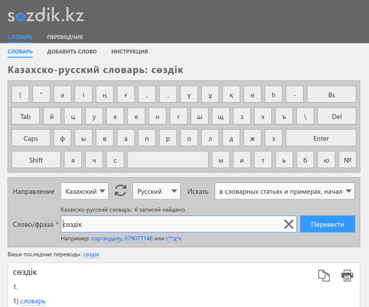Open the Искать search scope dropdown

(x=285, y=191)
